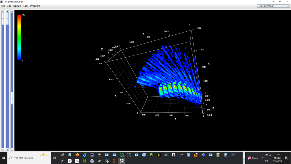Open Microsoft Teams from the taskbar
Viewport: 291px width, 164px height.
203,155
